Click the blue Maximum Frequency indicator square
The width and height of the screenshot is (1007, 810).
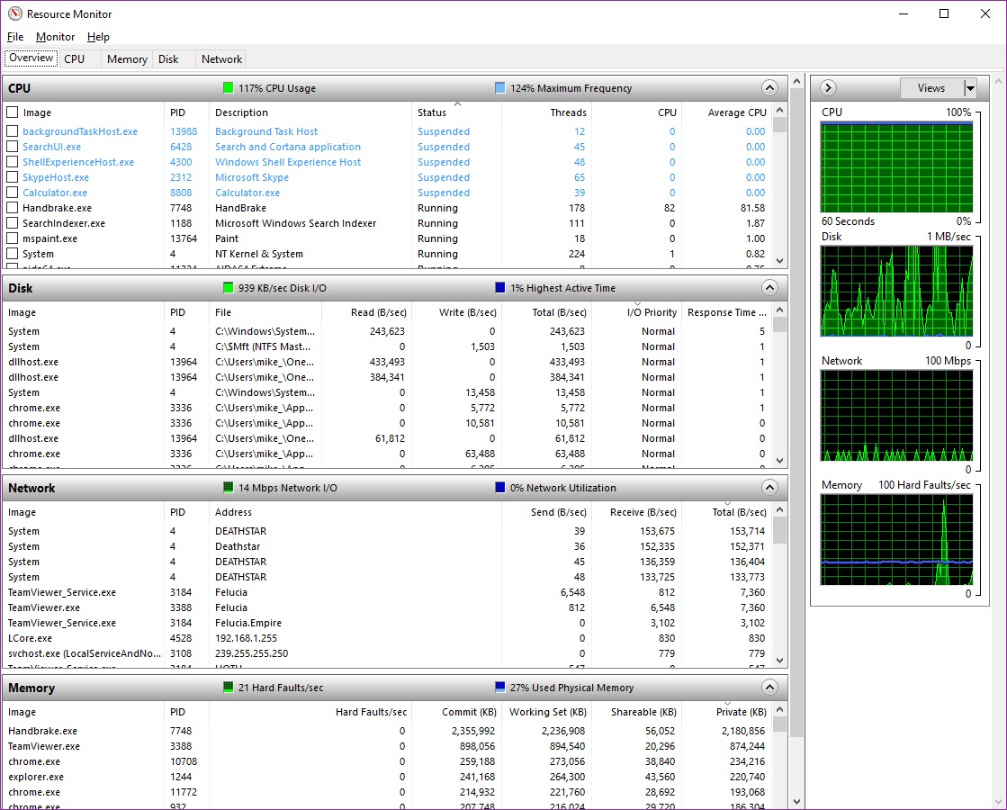[500, 88]
